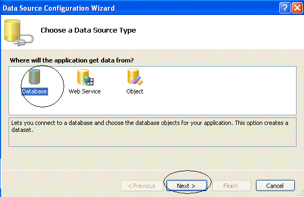Screen dimensions: 304x197
Task: Click the wizard header database plug icon
Action: (x=19, y=33)
